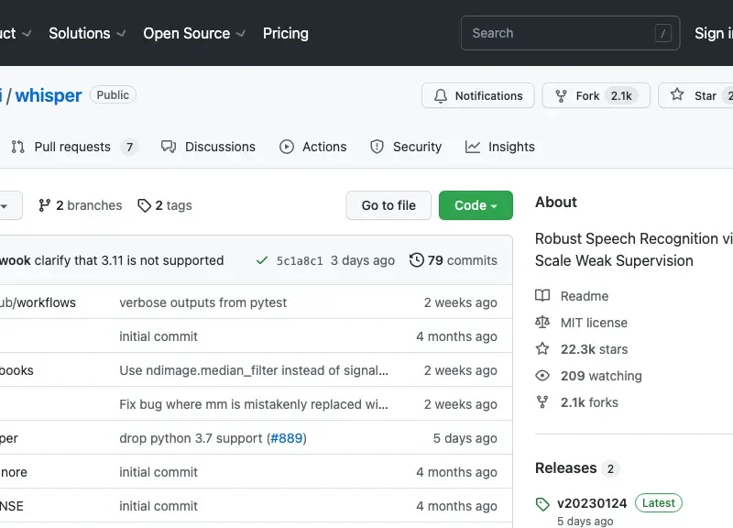Open the #889 pull request link
The width and height of the screenshot is (733, 528).
point(287,438)
